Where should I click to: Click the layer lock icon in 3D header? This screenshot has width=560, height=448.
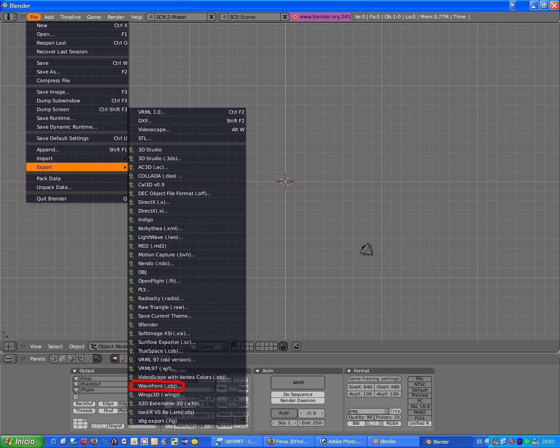283,346
